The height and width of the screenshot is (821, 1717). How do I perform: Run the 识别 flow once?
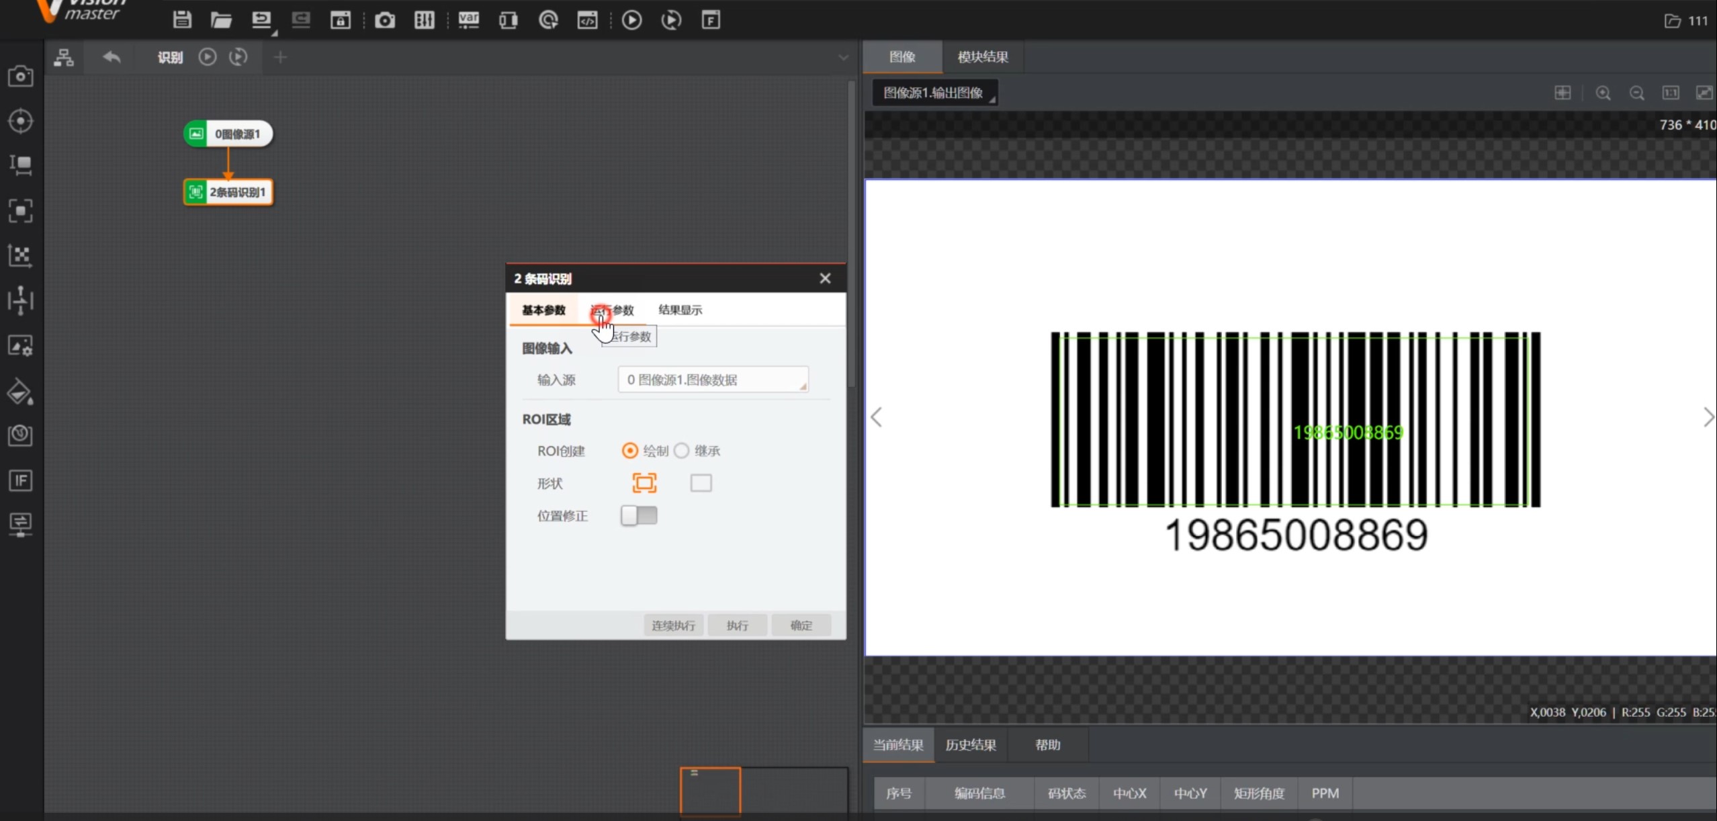click(x=208, y=57)
